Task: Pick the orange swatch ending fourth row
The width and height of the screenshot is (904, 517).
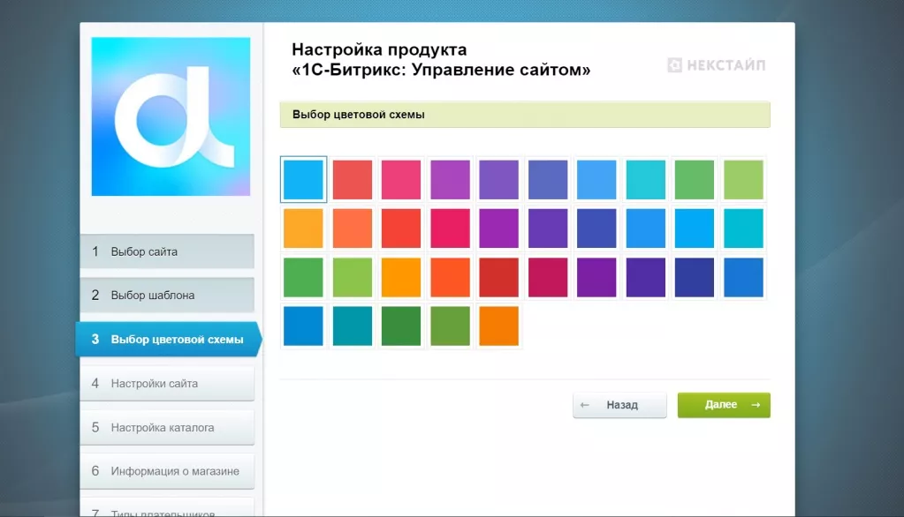Action: (498, 326)
